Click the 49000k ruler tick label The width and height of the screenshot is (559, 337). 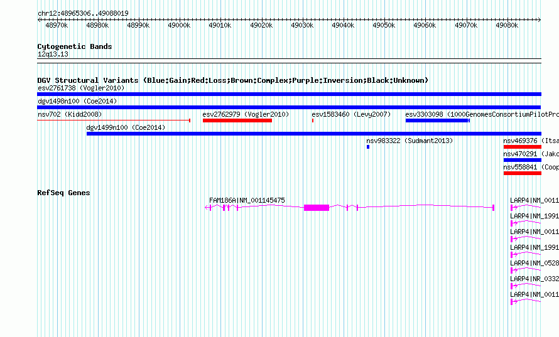click(179, 25)
